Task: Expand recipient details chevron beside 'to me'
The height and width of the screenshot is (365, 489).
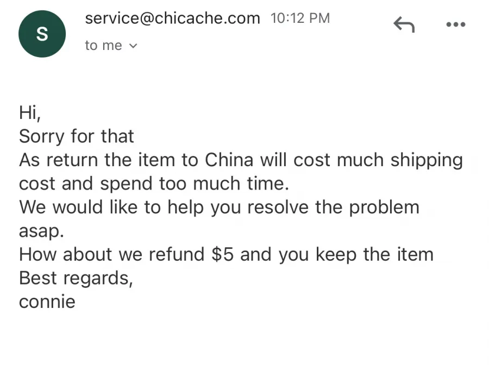Action: coord(133,46)
